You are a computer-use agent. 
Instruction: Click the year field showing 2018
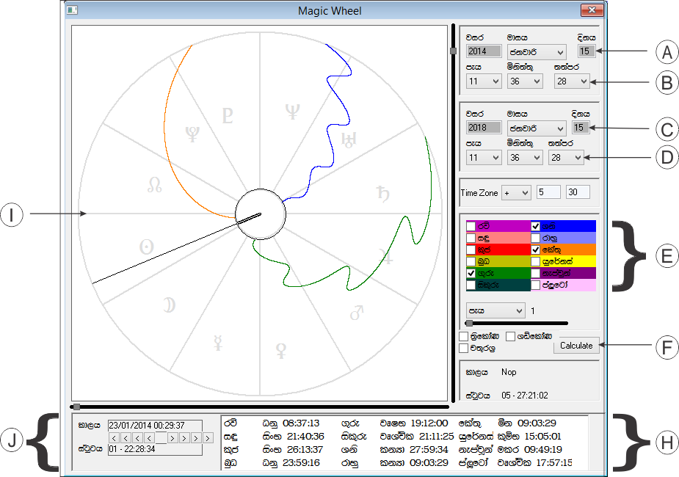click(484, 127)
